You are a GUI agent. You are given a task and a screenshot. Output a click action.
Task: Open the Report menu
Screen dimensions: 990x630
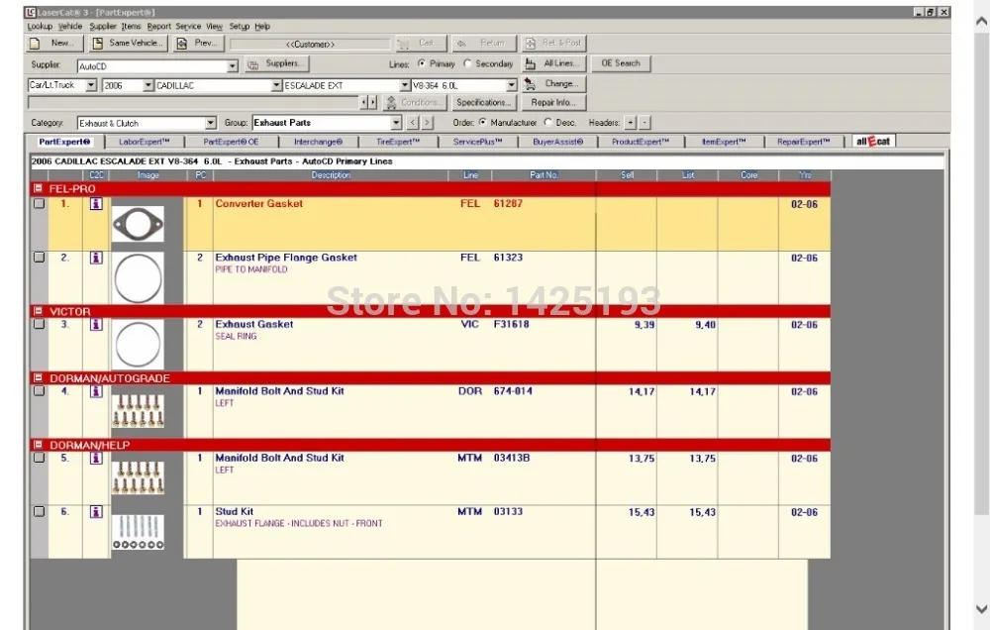pyautogui.click(x=159, y=26)
